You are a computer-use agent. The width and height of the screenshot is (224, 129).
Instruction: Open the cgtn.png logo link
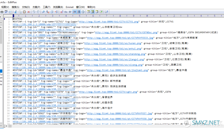[x=108, y=92]
